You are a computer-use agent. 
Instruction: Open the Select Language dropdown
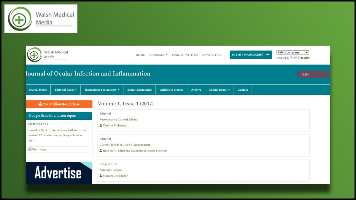pos(293,52)
